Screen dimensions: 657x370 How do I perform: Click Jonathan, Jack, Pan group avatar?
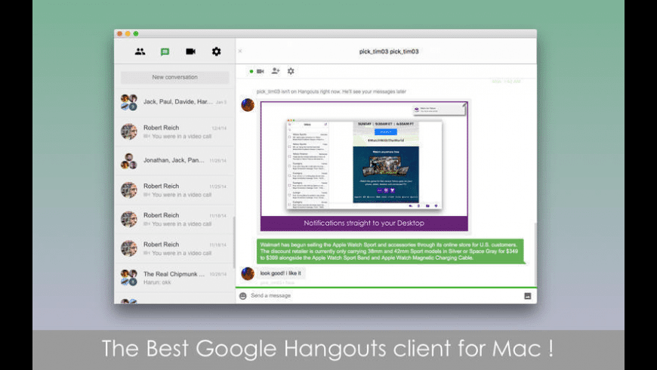[x=128, y=161]
